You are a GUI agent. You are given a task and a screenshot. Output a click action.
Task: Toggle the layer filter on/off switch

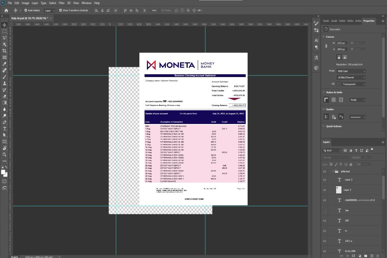click(372, 150)
